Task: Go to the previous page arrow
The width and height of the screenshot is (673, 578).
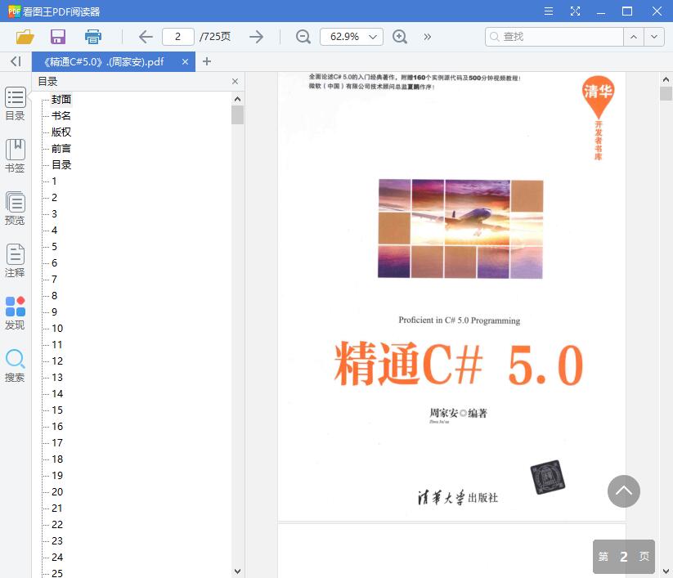Action: (x=146, y=37)
